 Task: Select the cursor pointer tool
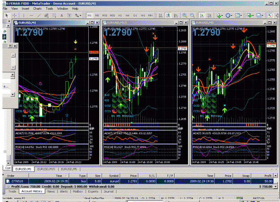(6, 16)
